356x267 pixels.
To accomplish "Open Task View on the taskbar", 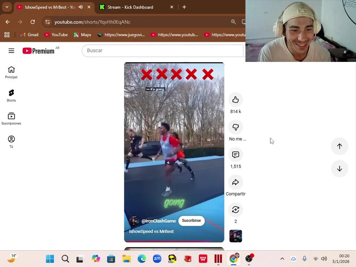I will (x=80, y=258).
